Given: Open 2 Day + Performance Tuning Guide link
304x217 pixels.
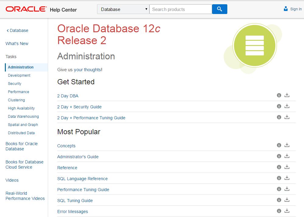Looking at the screenshot, I should pos(91,118).
